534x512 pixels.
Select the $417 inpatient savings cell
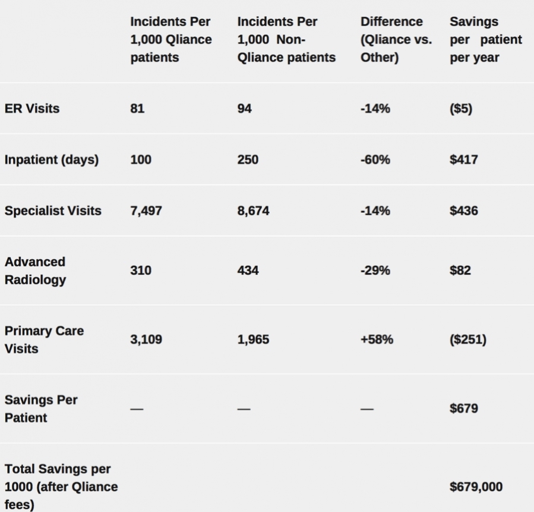pyautogui.click(x=464, y=160)
